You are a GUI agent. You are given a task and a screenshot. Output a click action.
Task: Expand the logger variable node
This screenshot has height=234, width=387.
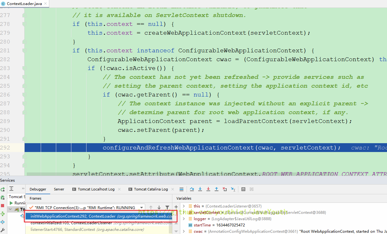(184, 219)
